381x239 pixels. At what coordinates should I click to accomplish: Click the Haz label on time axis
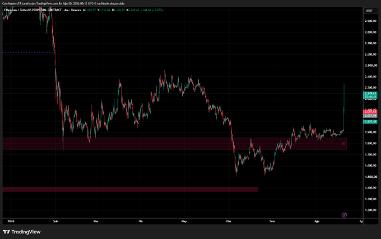tap(229, 221)
